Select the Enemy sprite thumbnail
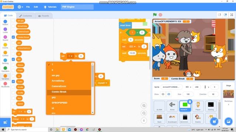The image size is (236, 132). 198,118
